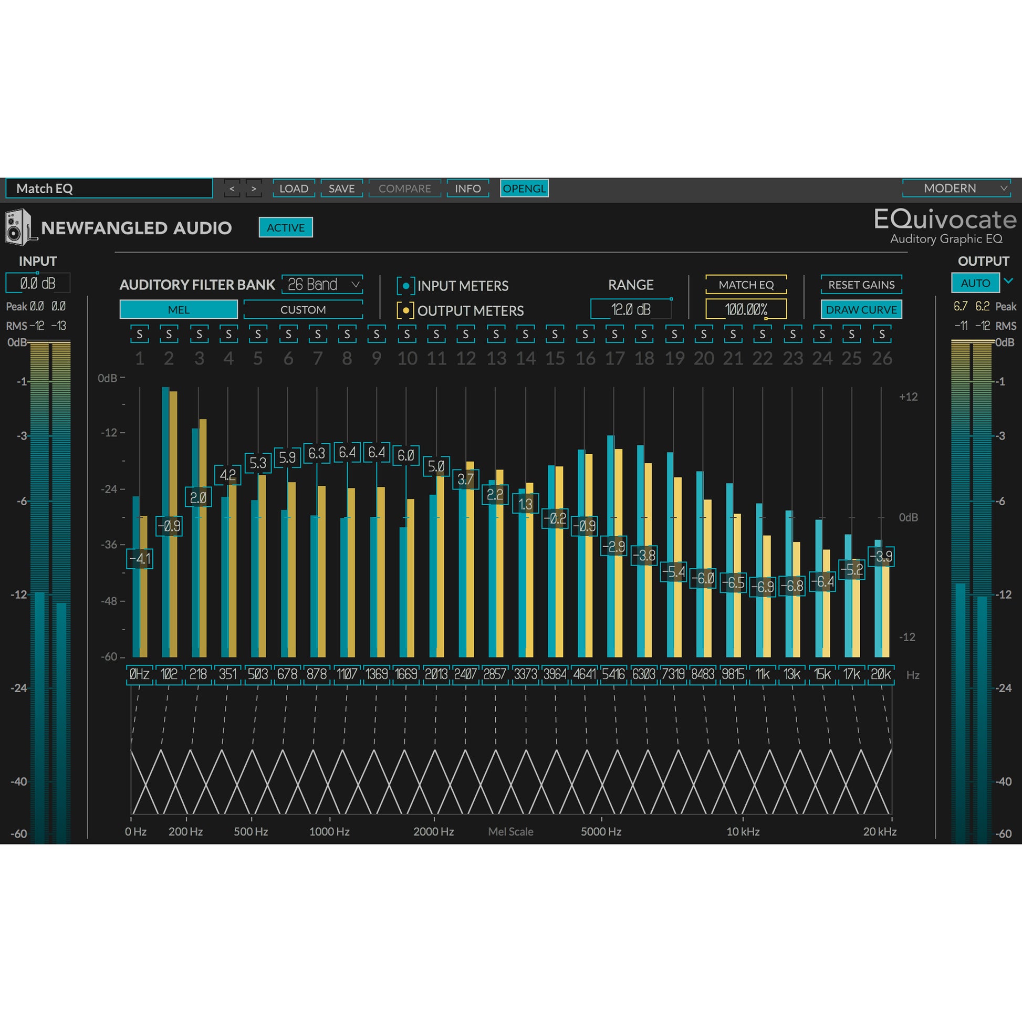This screenshot has height=1022, width=1022.
Task: Solo band 26 with its S button
Action: coord(881,335)
